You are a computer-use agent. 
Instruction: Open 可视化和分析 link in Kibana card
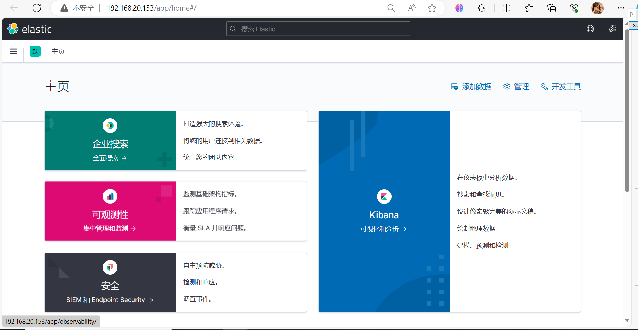(384, 229)
